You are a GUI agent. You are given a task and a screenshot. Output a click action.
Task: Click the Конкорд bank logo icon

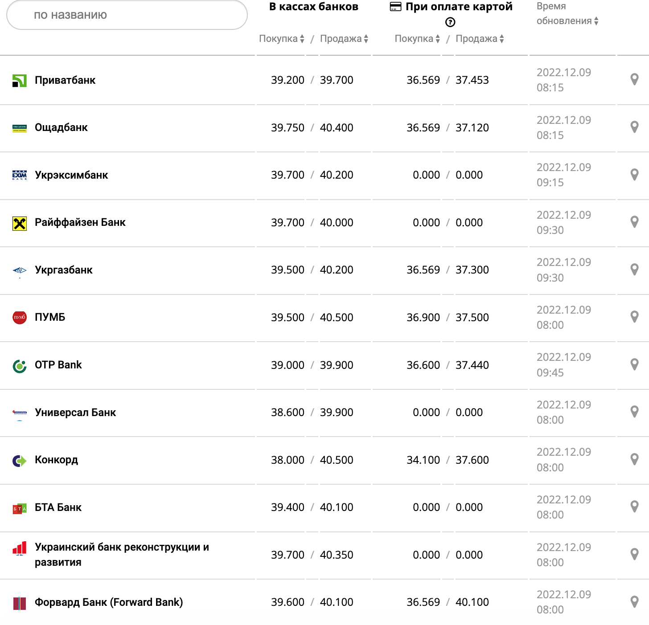20,460
